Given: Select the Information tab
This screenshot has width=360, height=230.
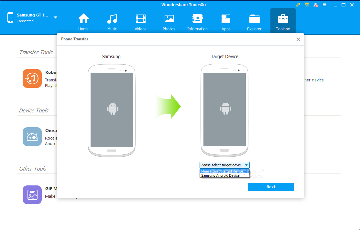Looking at the screenshot, I should coord(197,22).
